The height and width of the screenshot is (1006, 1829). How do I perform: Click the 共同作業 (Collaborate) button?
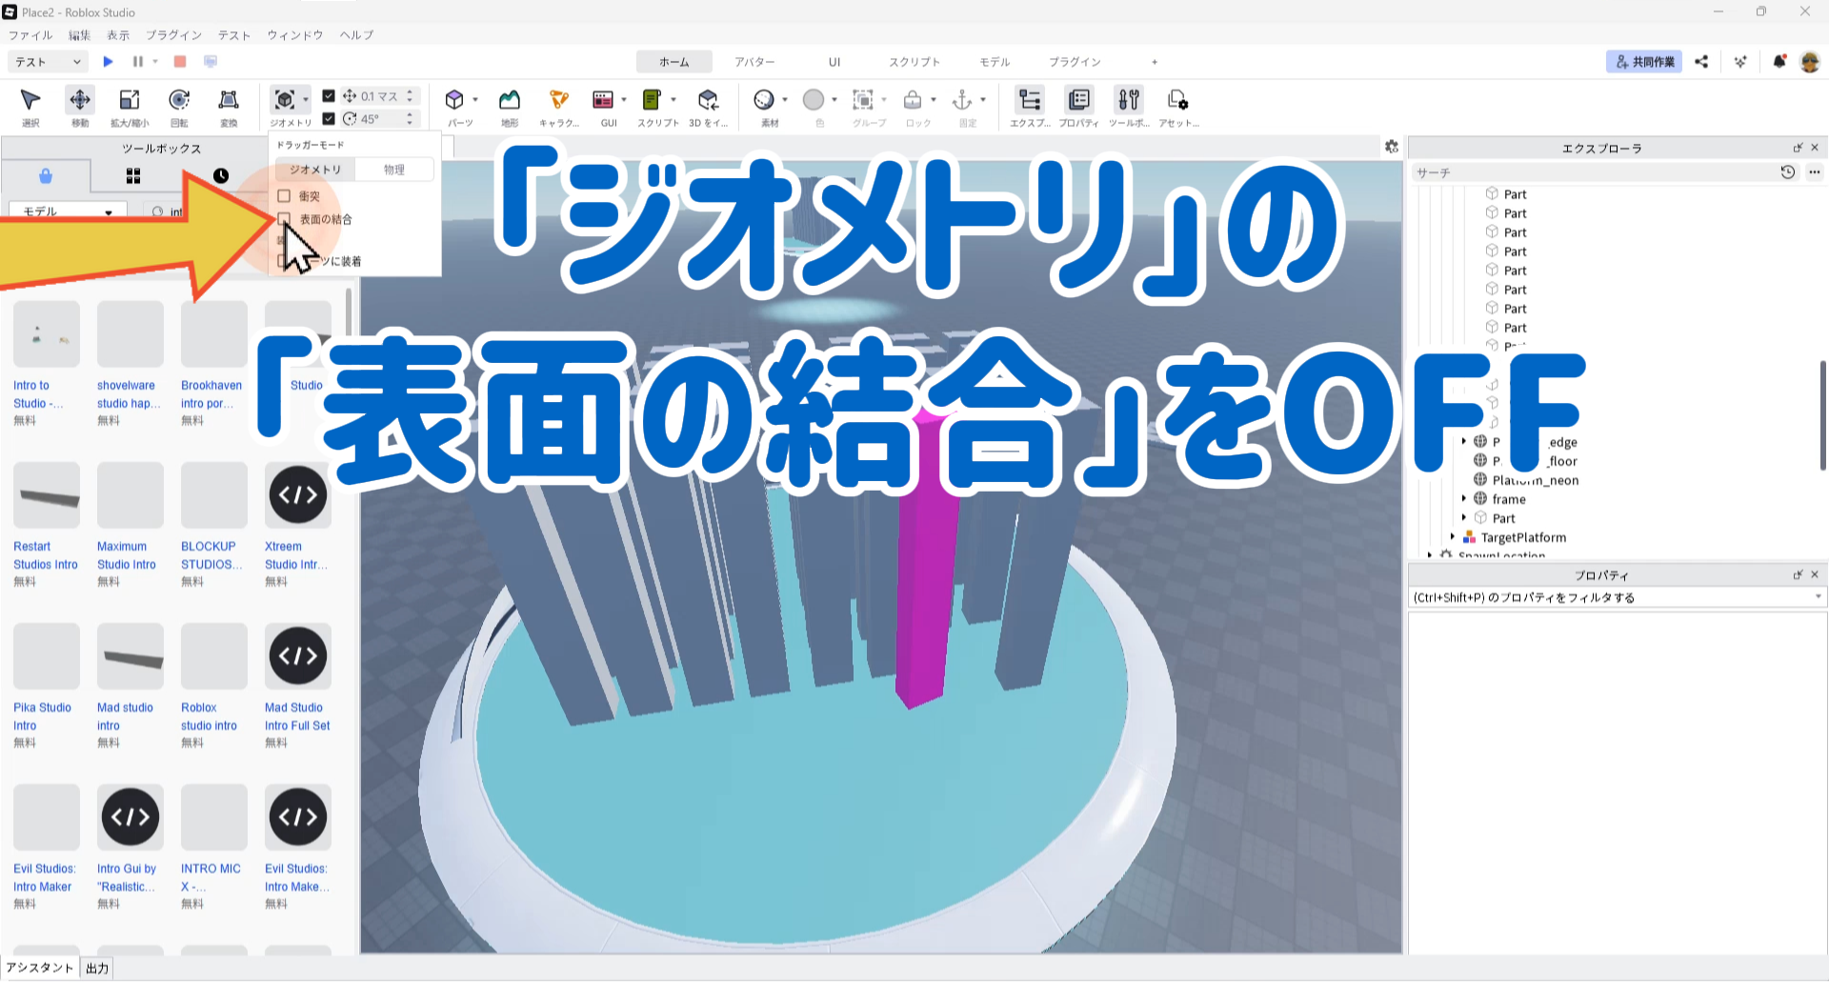[x=1644, y=62]
